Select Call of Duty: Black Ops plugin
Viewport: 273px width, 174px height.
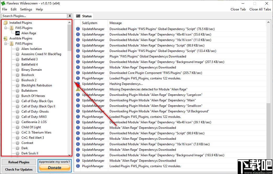coord(37,101)
